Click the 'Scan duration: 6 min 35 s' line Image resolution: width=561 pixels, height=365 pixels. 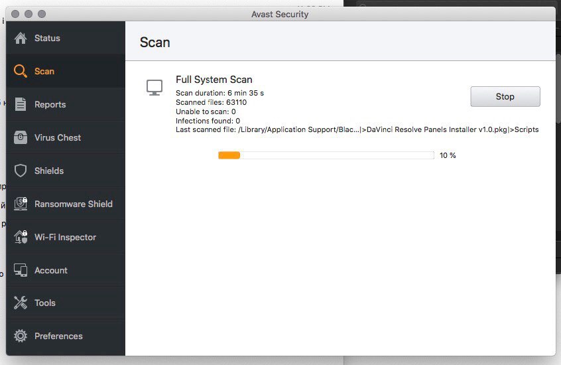(219, 93)
